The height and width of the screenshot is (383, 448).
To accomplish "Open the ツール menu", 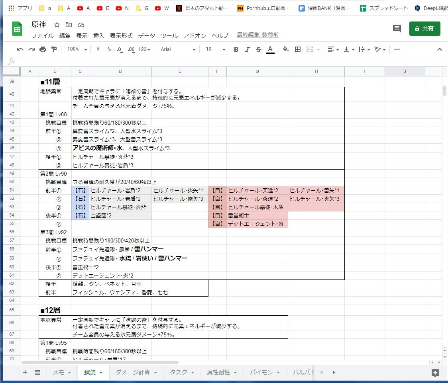I will coord(169,36).
